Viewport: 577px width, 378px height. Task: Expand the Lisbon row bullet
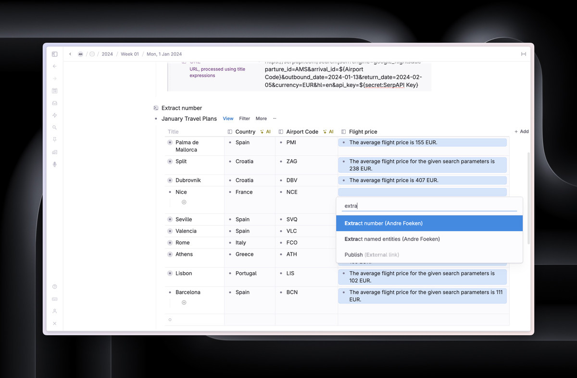tap(170, 273)
